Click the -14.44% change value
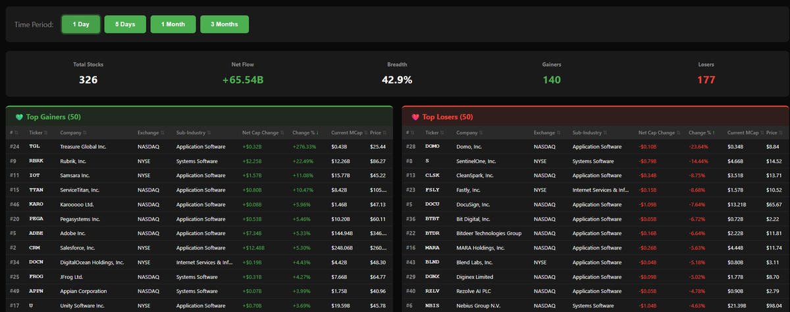The height and width of the screenshot is (312, 790). pyautogui.click(x=699, y=161)
